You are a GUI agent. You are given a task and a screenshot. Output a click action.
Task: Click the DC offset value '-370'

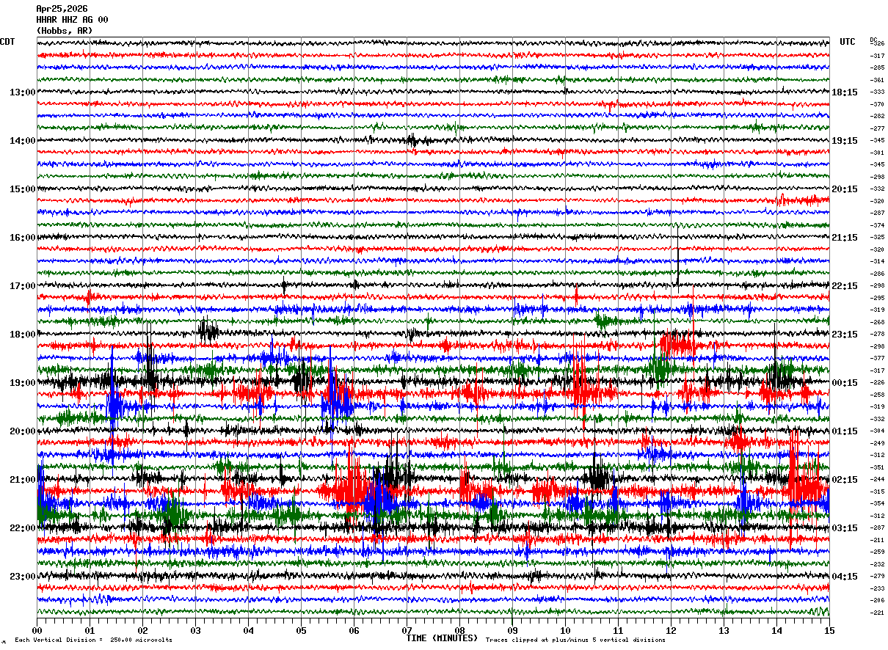(x=877, y=104)
